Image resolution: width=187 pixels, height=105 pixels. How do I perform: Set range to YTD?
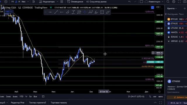[x=21, y=97]
